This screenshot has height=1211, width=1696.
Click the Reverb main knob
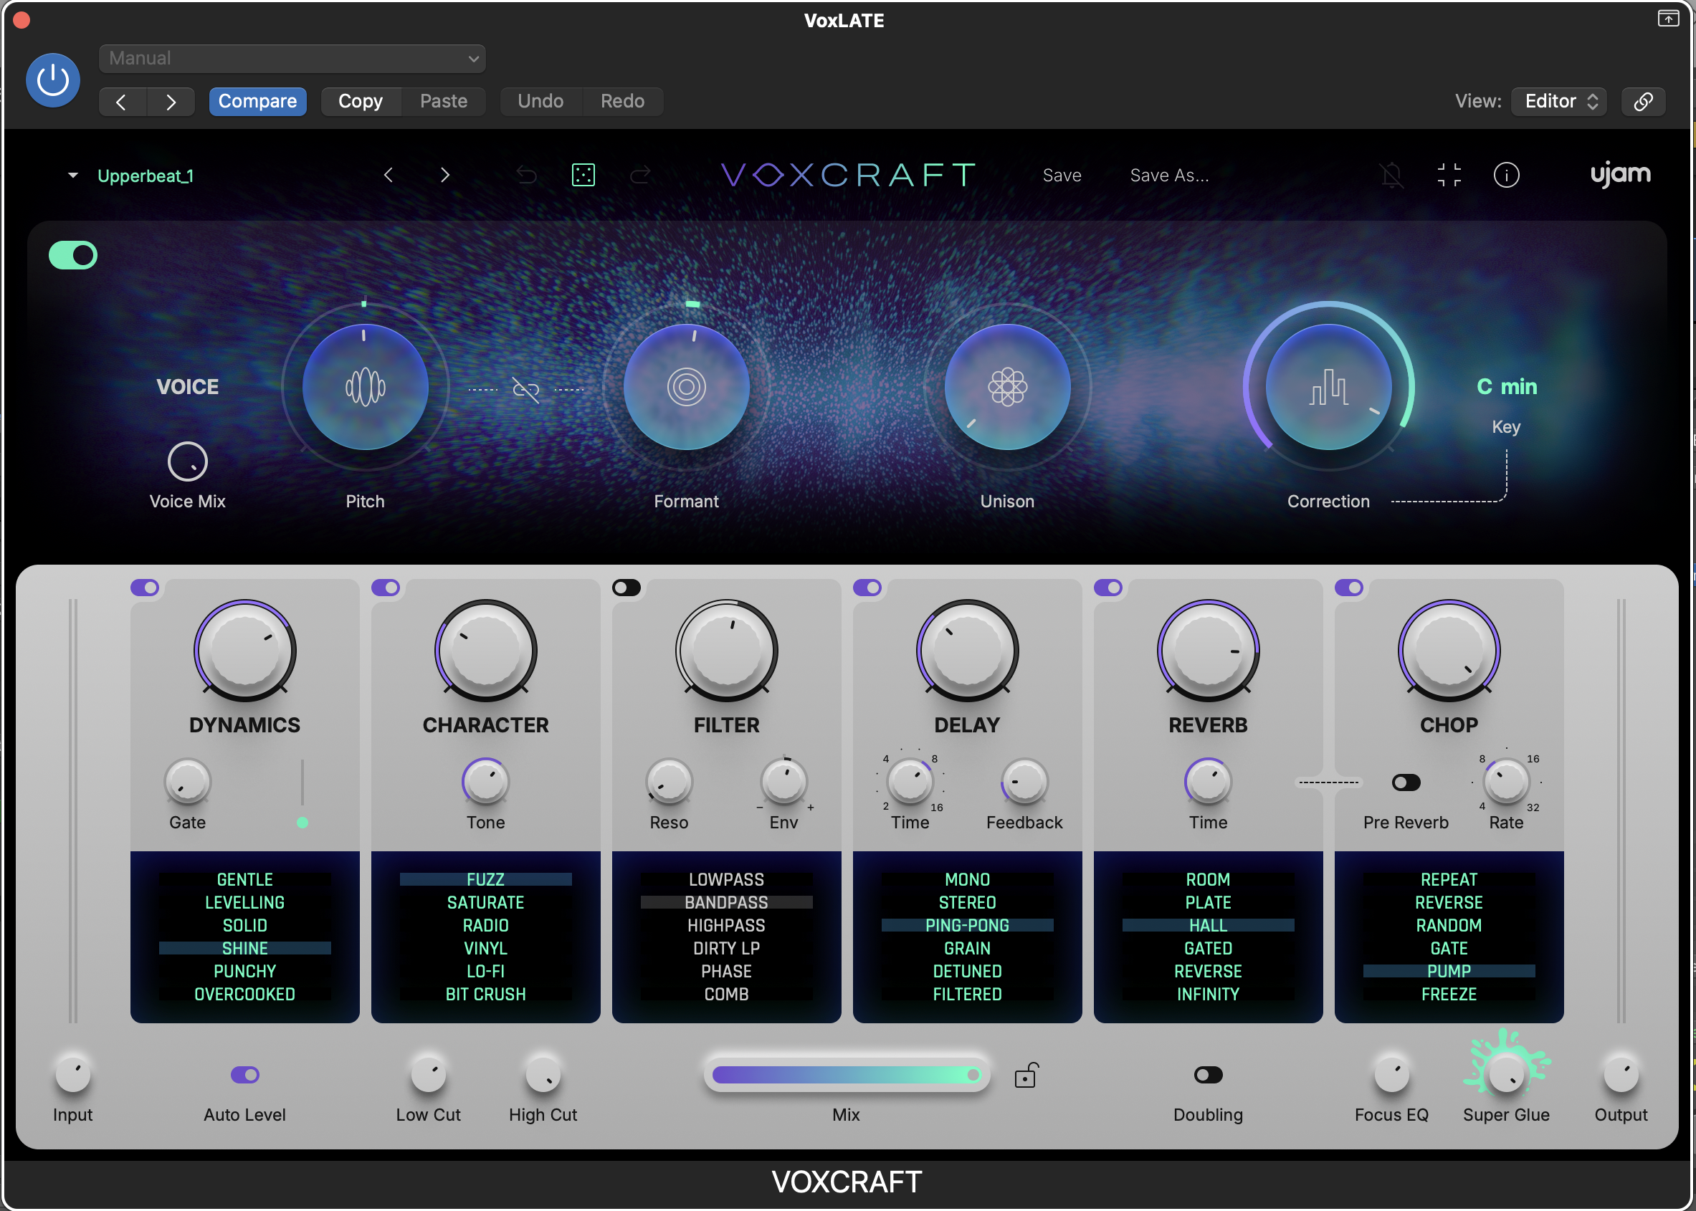pyautogui.click(x=1209, y=651)
